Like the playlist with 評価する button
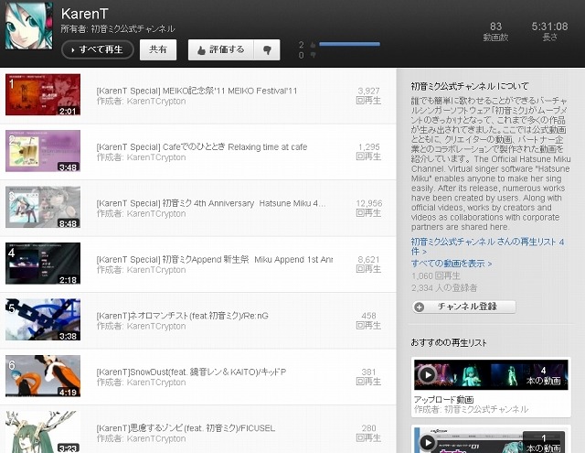This screenshot has width=585, height=453. (221, 49)
